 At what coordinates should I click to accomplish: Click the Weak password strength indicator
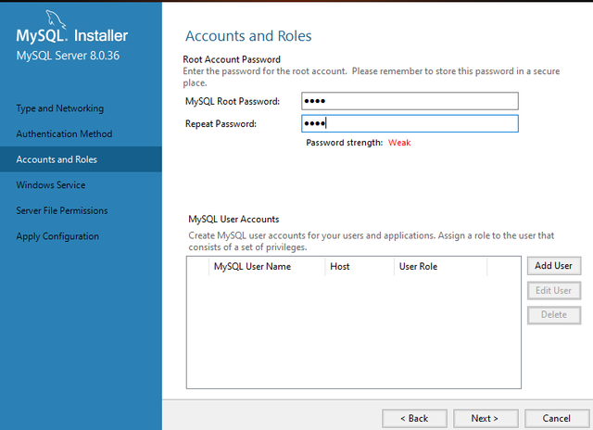tap(399, 143)
